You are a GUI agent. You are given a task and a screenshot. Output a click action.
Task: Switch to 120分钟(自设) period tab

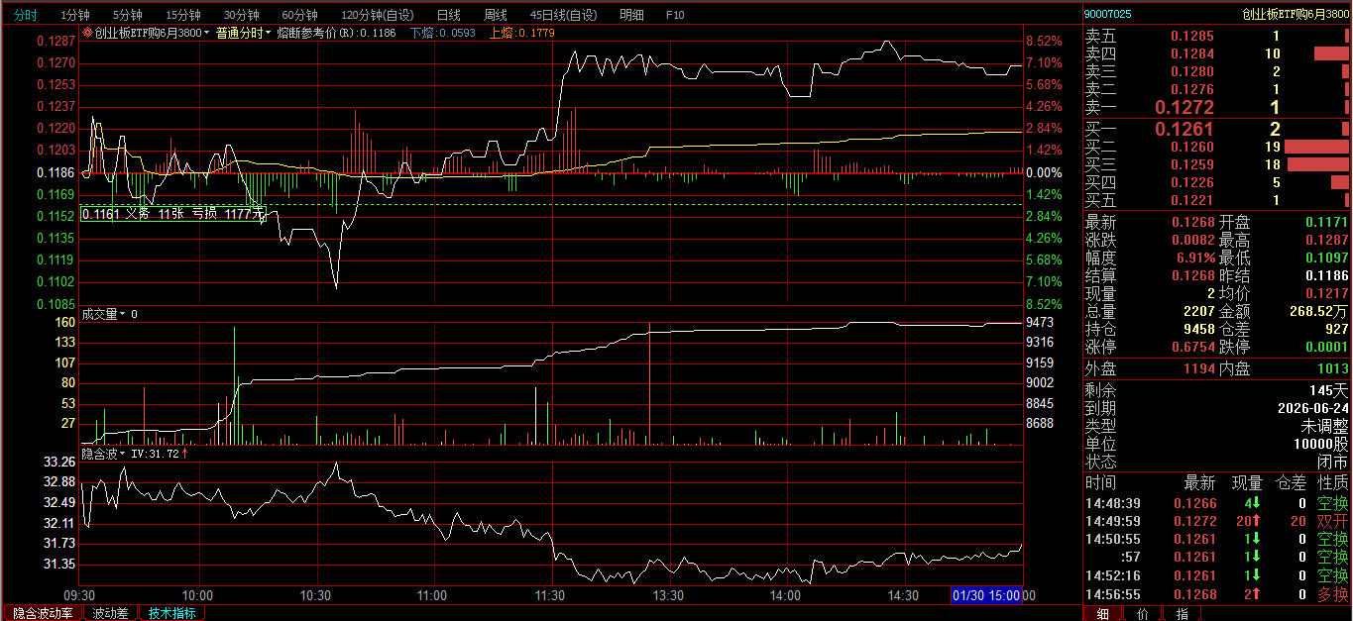pos(377,15)
